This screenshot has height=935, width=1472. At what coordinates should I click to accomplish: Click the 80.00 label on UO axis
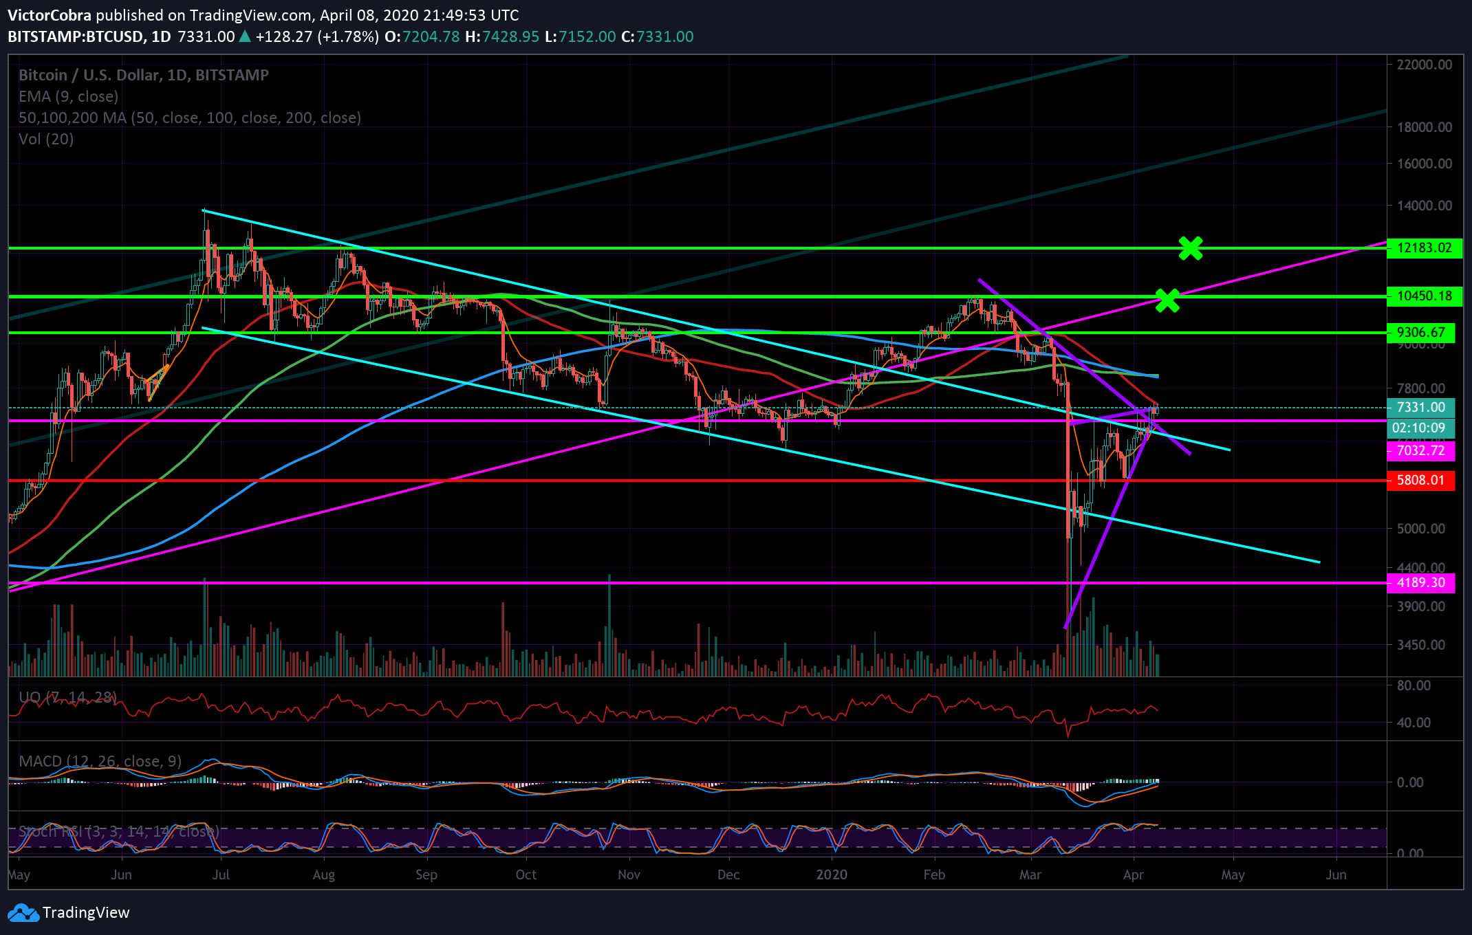(x=1414, y=685)
